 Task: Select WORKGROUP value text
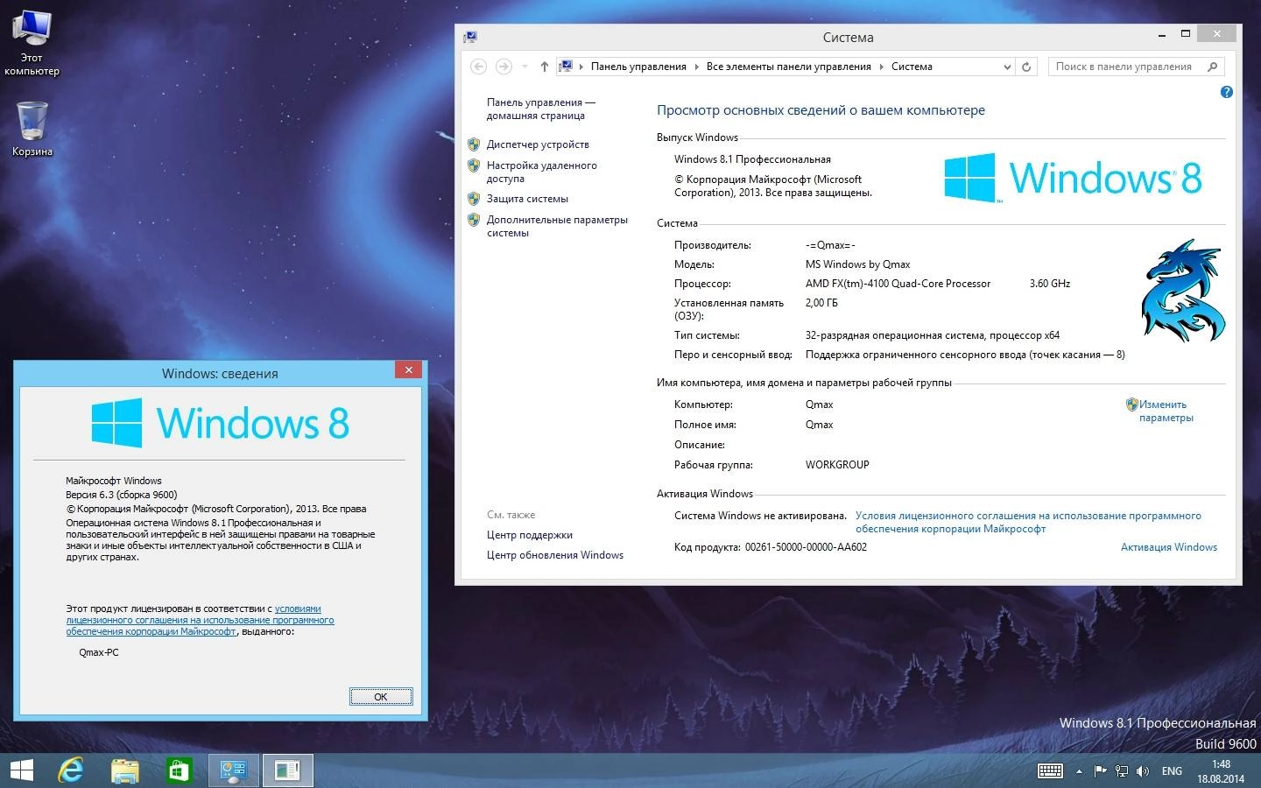[837, 465]
